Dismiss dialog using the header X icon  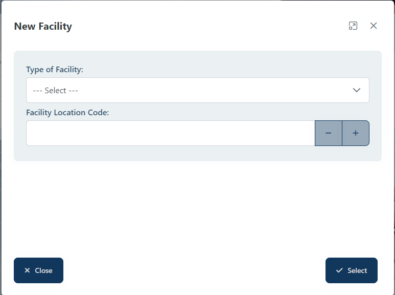point(374,26)
